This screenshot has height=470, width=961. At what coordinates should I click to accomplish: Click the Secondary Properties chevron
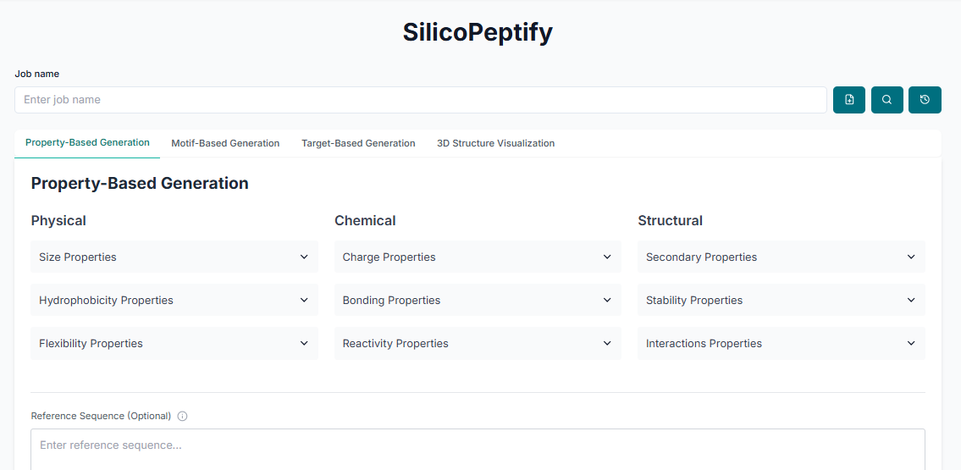(911, 257)
